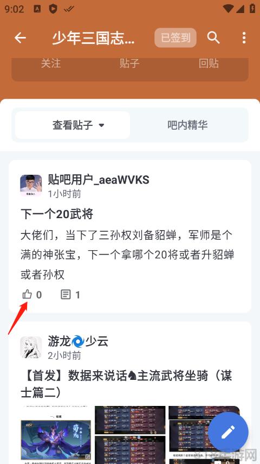Select the 查看贴子 tab
The height and width of the screenshot is (464, 260).
click(73, 125)
